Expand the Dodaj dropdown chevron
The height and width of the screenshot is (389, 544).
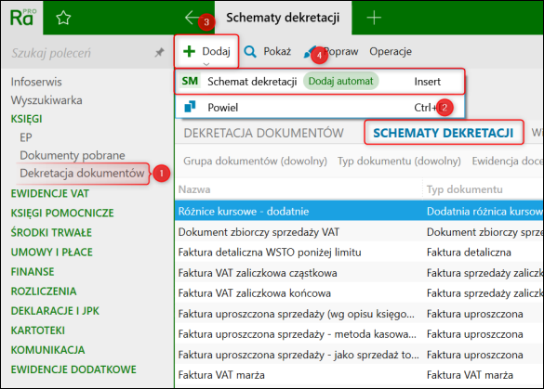click(206, 64)
